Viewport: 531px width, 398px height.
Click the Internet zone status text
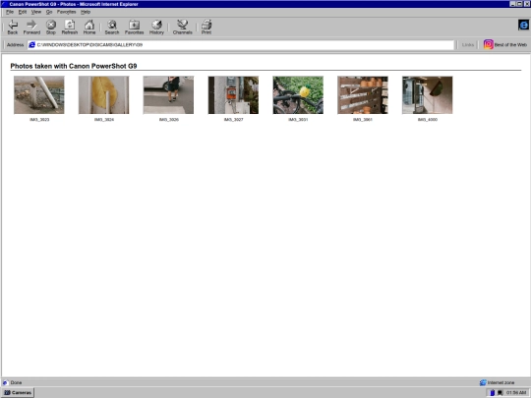click(501, 383)
